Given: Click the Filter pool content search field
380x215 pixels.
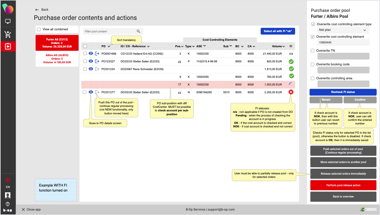Looking at the screenshot, I should tap(110, 31).
